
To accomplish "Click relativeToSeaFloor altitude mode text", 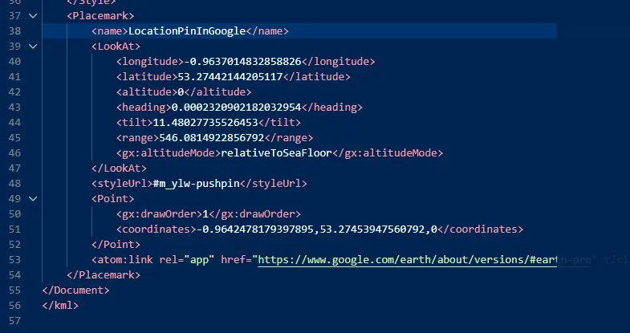I will click(276, 153).
